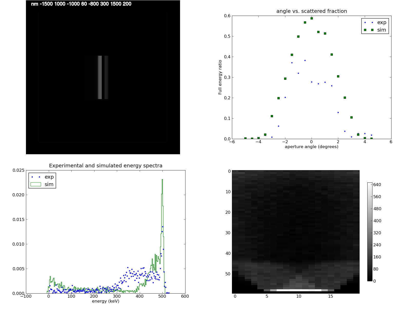Click the x-axis tick '−4' on angle plot
This screenshot has width=412, height=309.
click(258, 142)
